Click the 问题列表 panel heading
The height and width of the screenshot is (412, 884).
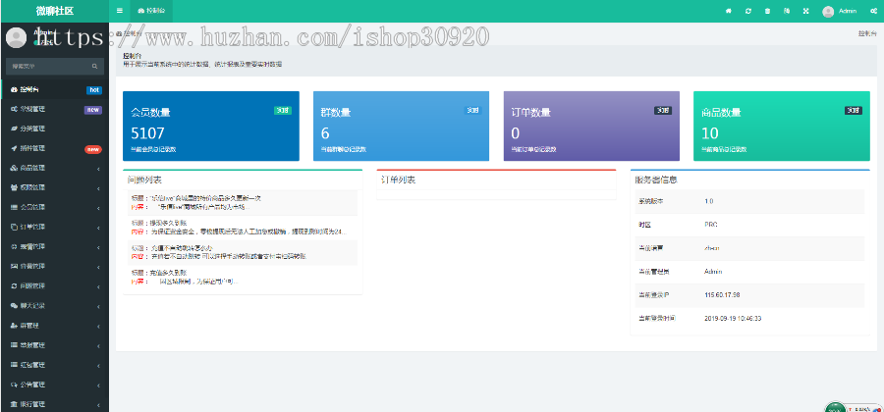tap(144, 180)
